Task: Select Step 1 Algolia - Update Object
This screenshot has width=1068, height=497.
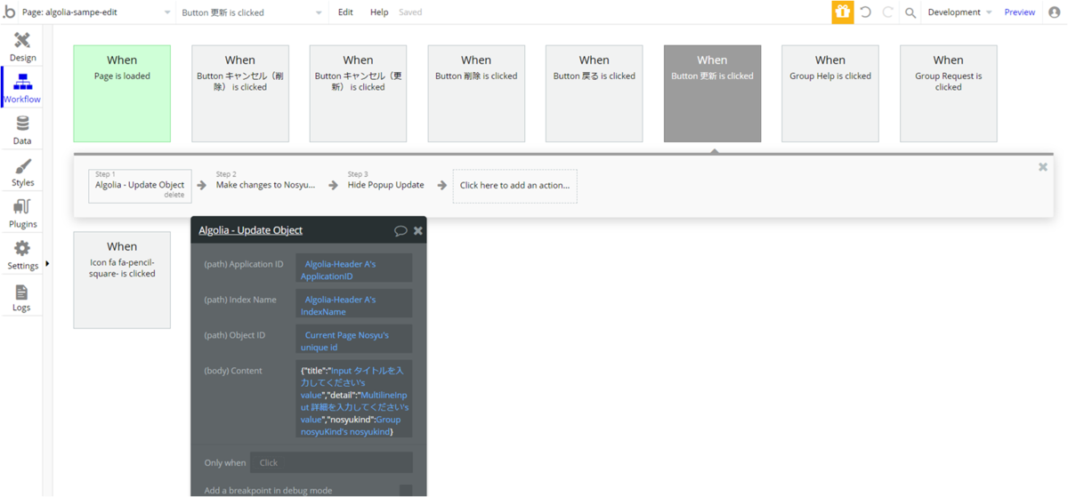Action: 140,185
